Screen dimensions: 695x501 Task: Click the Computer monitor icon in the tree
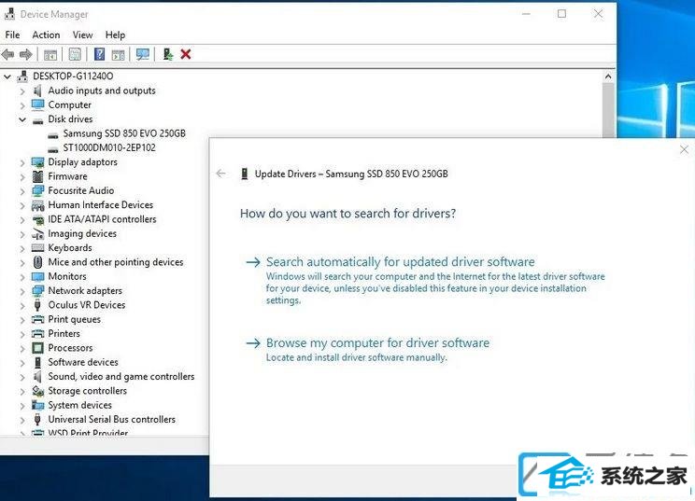click(x=37, y=104)
